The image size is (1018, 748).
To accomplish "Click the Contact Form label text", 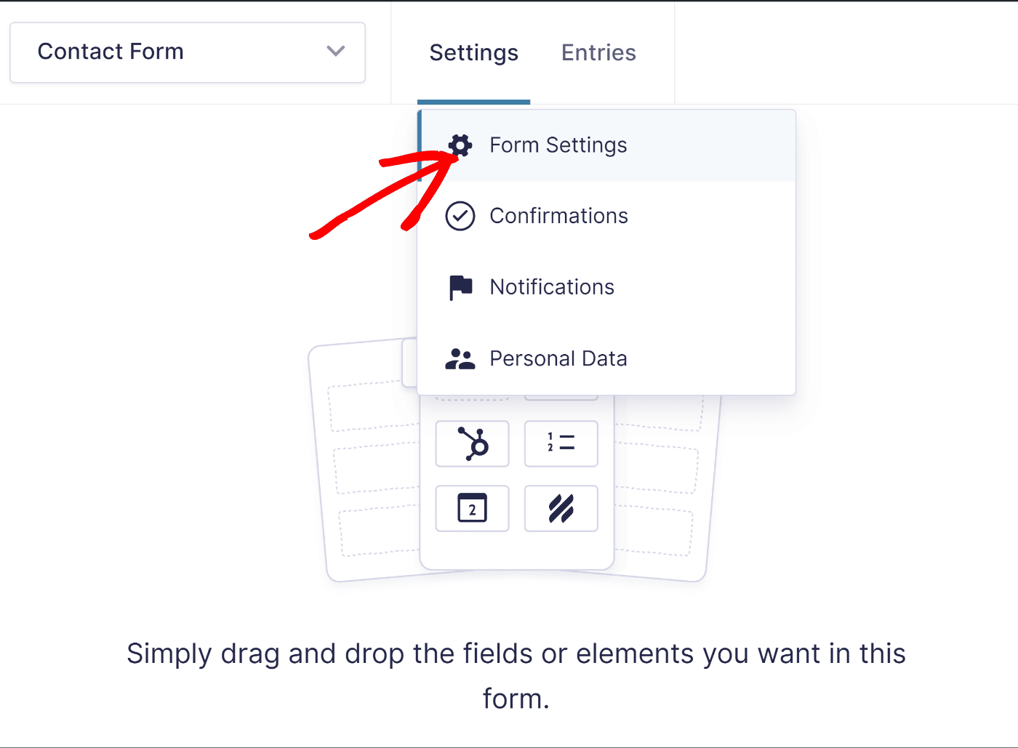I will click(111, 51).
